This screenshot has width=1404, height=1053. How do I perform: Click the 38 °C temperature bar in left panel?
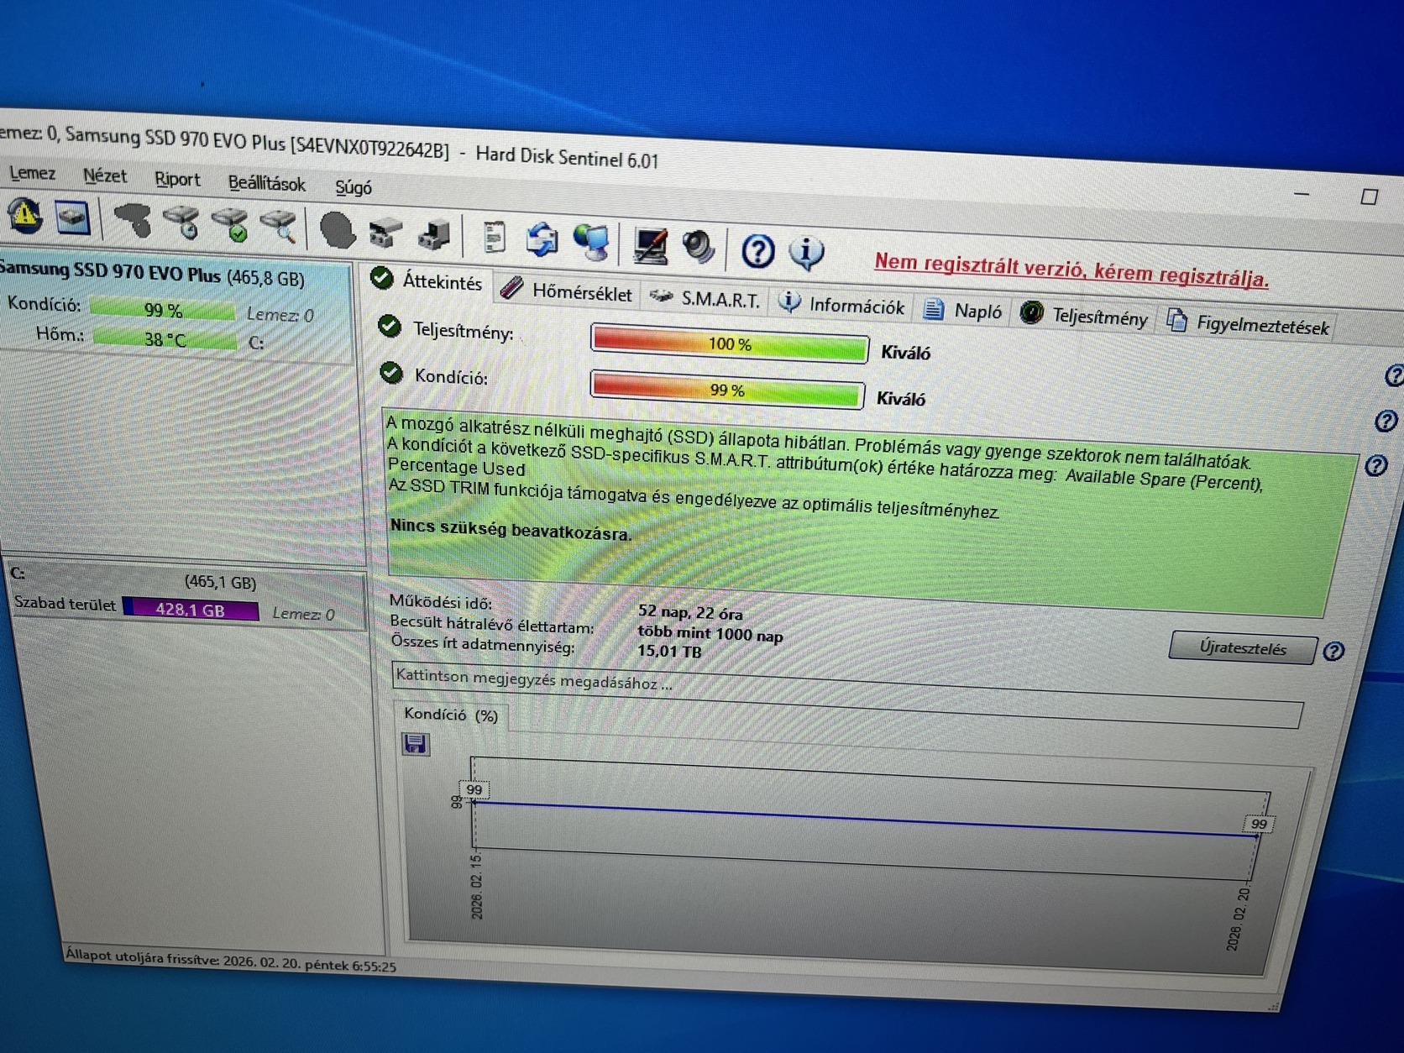165,339
